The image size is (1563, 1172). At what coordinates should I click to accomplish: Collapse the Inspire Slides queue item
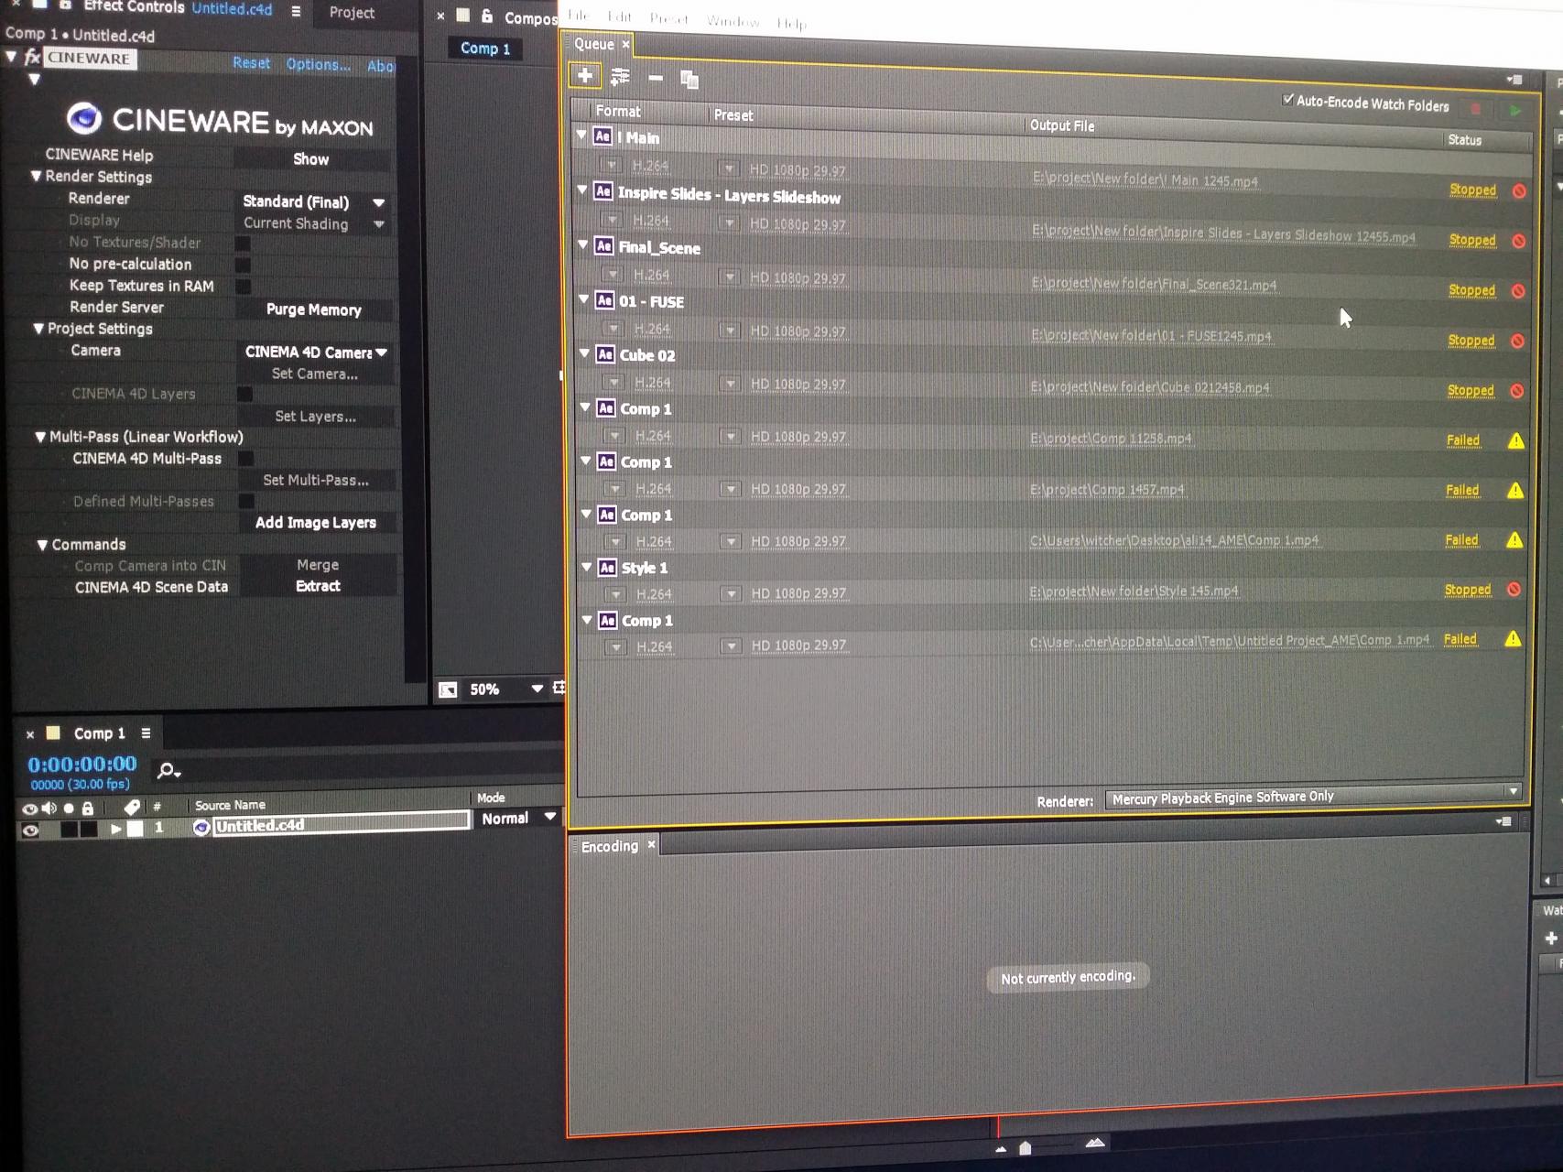tap(582, 190)
